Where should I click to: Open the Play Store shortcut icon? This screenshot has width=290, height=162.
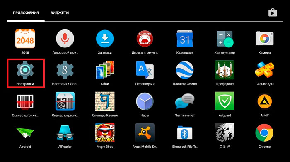(x=273, y=12)
